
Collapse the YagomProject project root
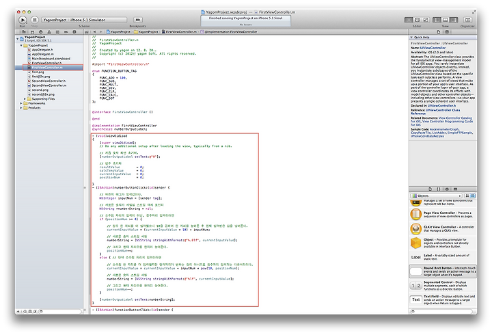point(18,38)
